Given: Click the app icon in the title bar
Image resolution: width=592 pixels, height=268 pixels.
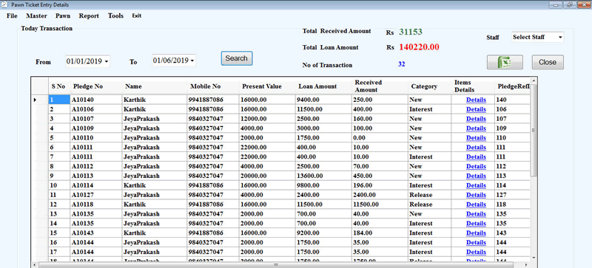Looking at the screenshot, I should (x=4, y=4).
